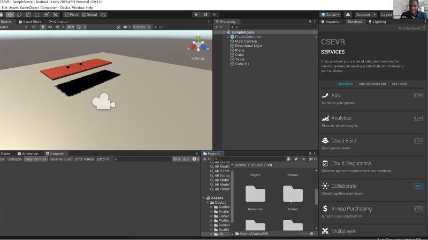Click the scene orientation gizmo

pyautogui.click(x=198, y=45)
